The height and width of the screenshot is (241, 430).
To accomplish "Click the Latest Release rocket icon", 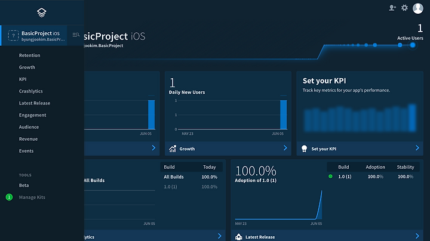I will [x=238, y=237].
